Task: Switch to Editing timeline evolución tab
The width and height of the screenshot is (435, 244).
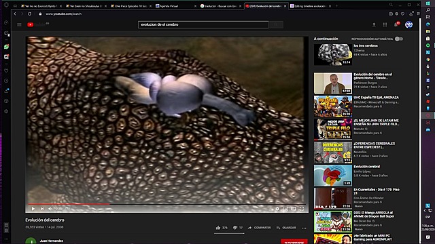Action: (310, 6)
